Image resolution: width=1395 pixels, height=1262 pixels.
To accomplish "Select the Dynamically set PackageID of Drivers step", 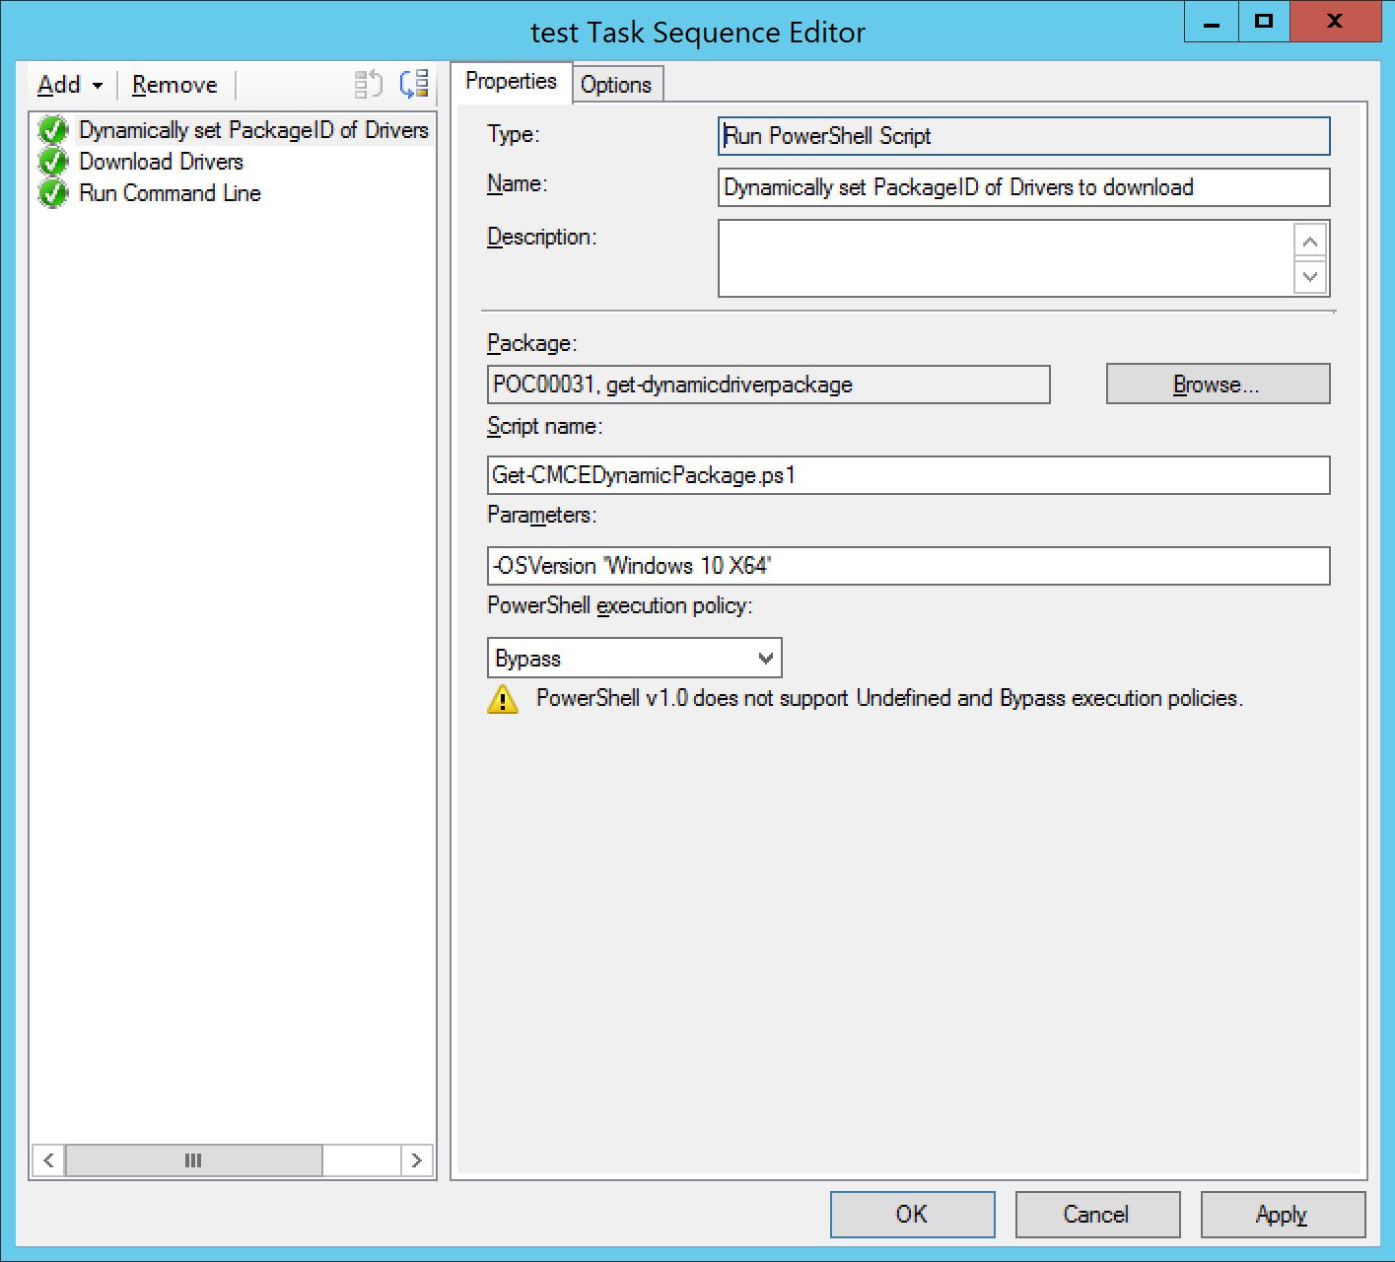I will 253,130.
